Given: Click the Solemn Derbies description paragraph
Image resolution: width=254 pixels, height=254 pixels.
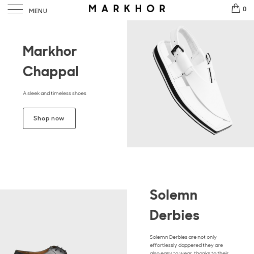Looking at the screenshot, I should point(189,244).
